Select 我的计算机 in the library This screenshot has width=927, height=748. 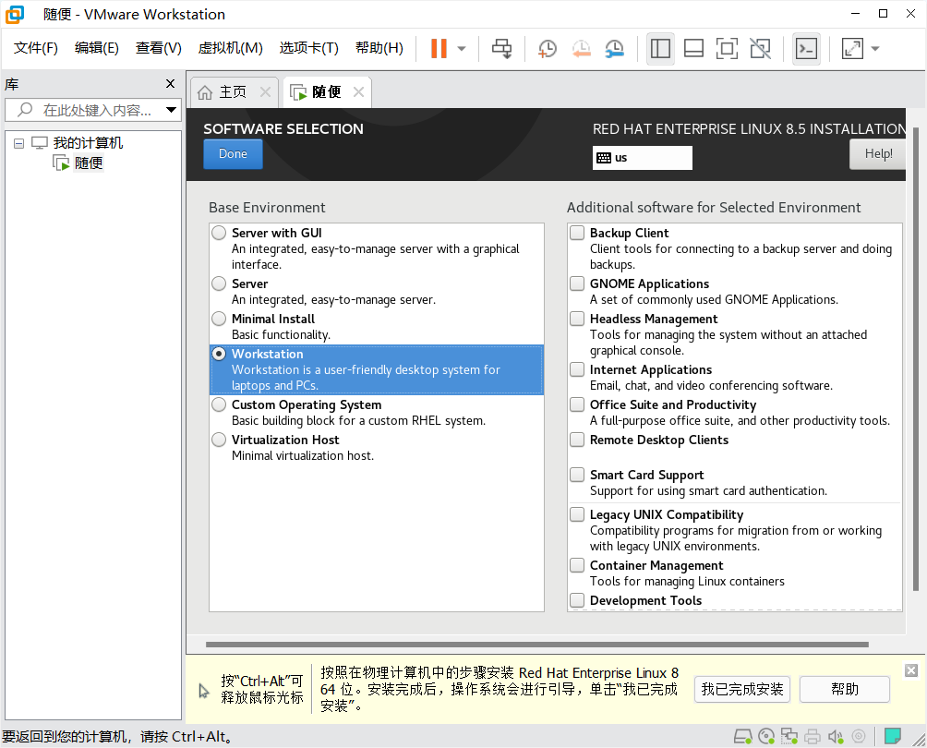point(88,143)
